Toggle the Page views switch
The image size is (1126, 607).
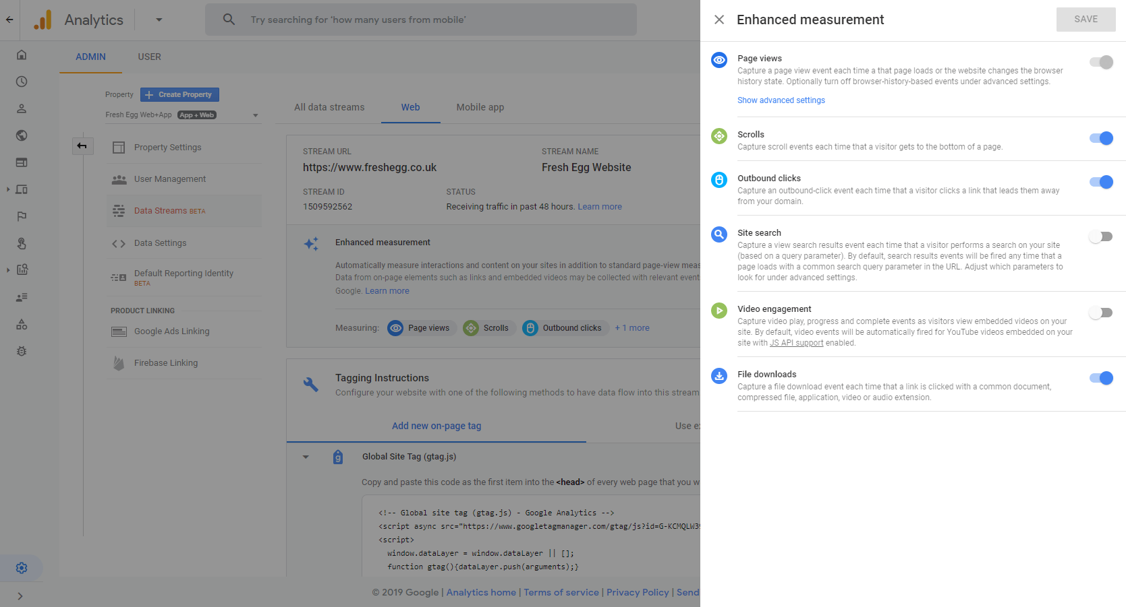1101,62
